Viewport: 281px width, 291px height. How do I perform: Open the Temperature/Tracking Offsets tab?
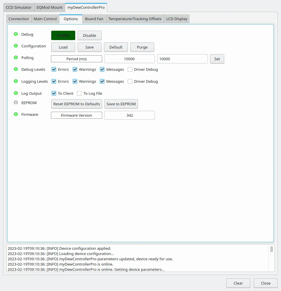pos(135,19)
